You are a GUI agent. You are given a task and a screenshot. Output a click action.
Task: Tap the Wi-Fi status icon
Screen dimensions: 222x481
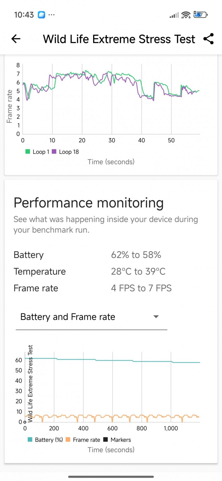click(x=186, y=15)
